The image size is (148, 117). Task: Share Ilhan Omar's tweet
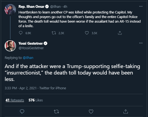point(120,33)
